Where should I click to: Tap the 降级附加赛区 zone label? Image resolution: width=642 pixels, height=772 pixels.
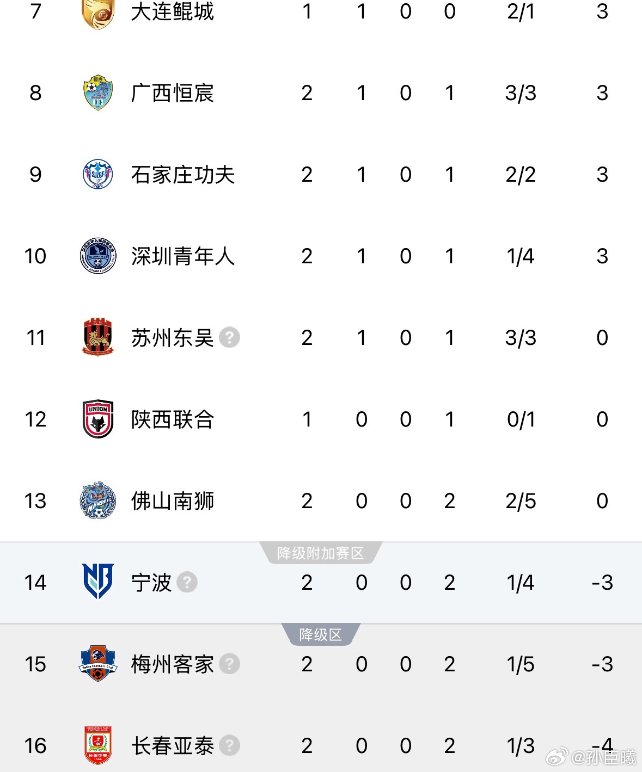(x=320, y=553)
